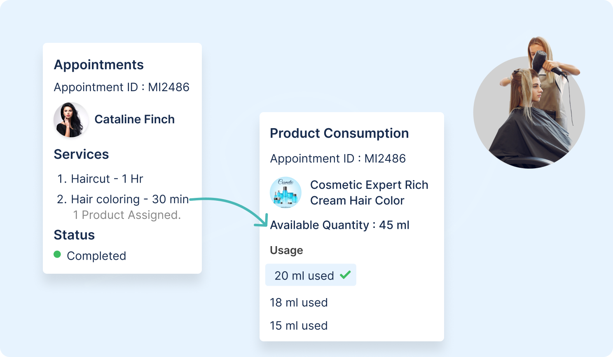
Task: Click the avatar next to Appointment ID MI2486
Action: coord(71,120)
